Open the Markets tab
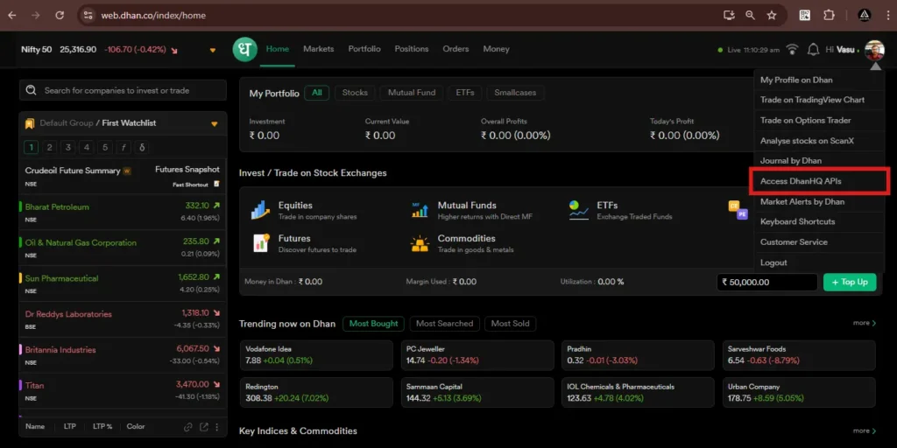This screenshot has height=448, width=897. (x=318, y=49)
